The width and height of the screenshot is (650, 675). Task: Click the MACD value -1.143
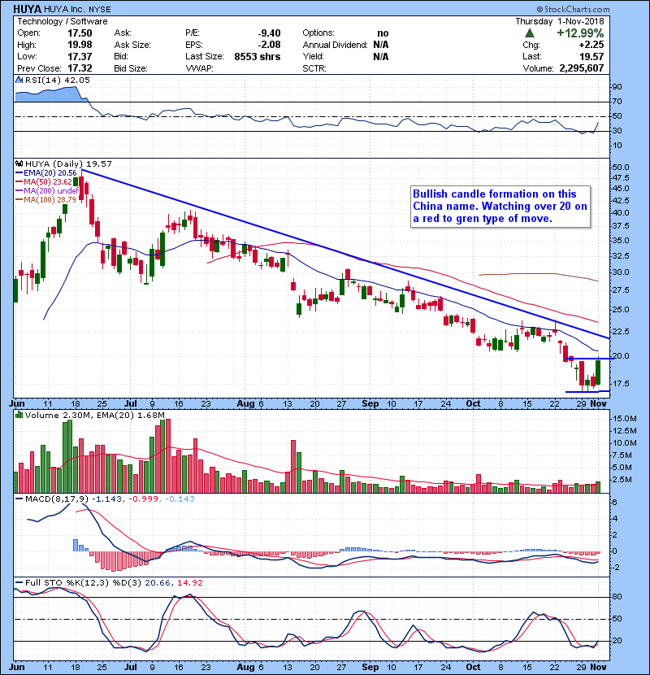point(107,499)
